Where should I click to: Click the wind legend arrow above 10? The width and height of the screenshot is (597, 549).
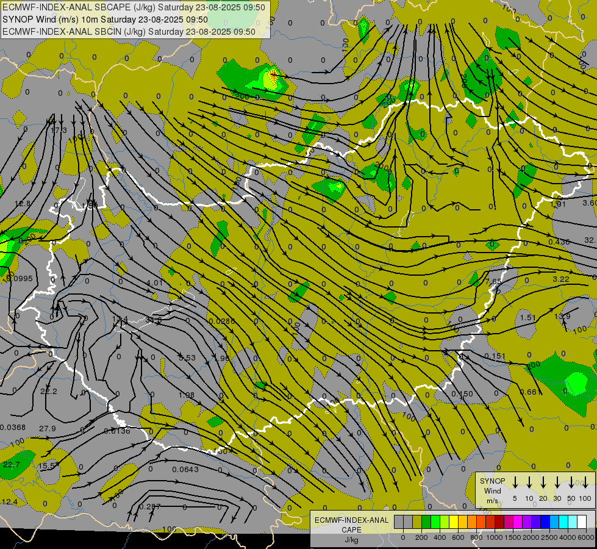(x=529, y=482)
